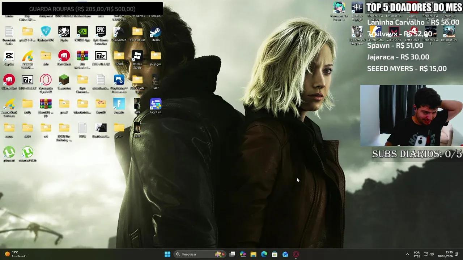Image resolution: width=463 pixels, height=260 pixels.
Task: Show hidden system tray icons
Action: coord(407,254)
